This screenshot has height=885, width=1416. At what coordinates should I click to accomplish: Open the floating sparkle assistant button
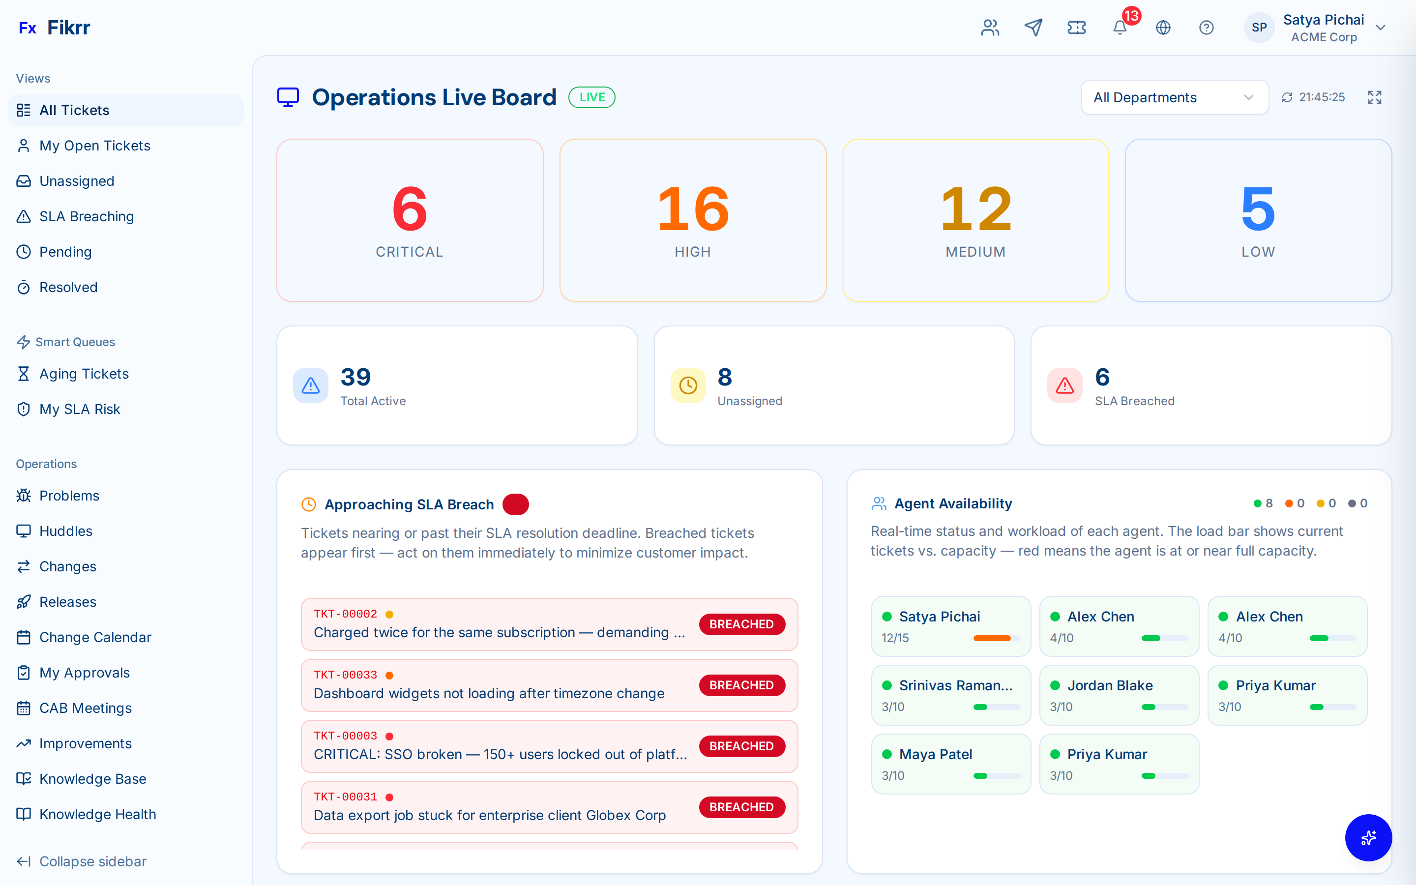(x=1368, y=838)
